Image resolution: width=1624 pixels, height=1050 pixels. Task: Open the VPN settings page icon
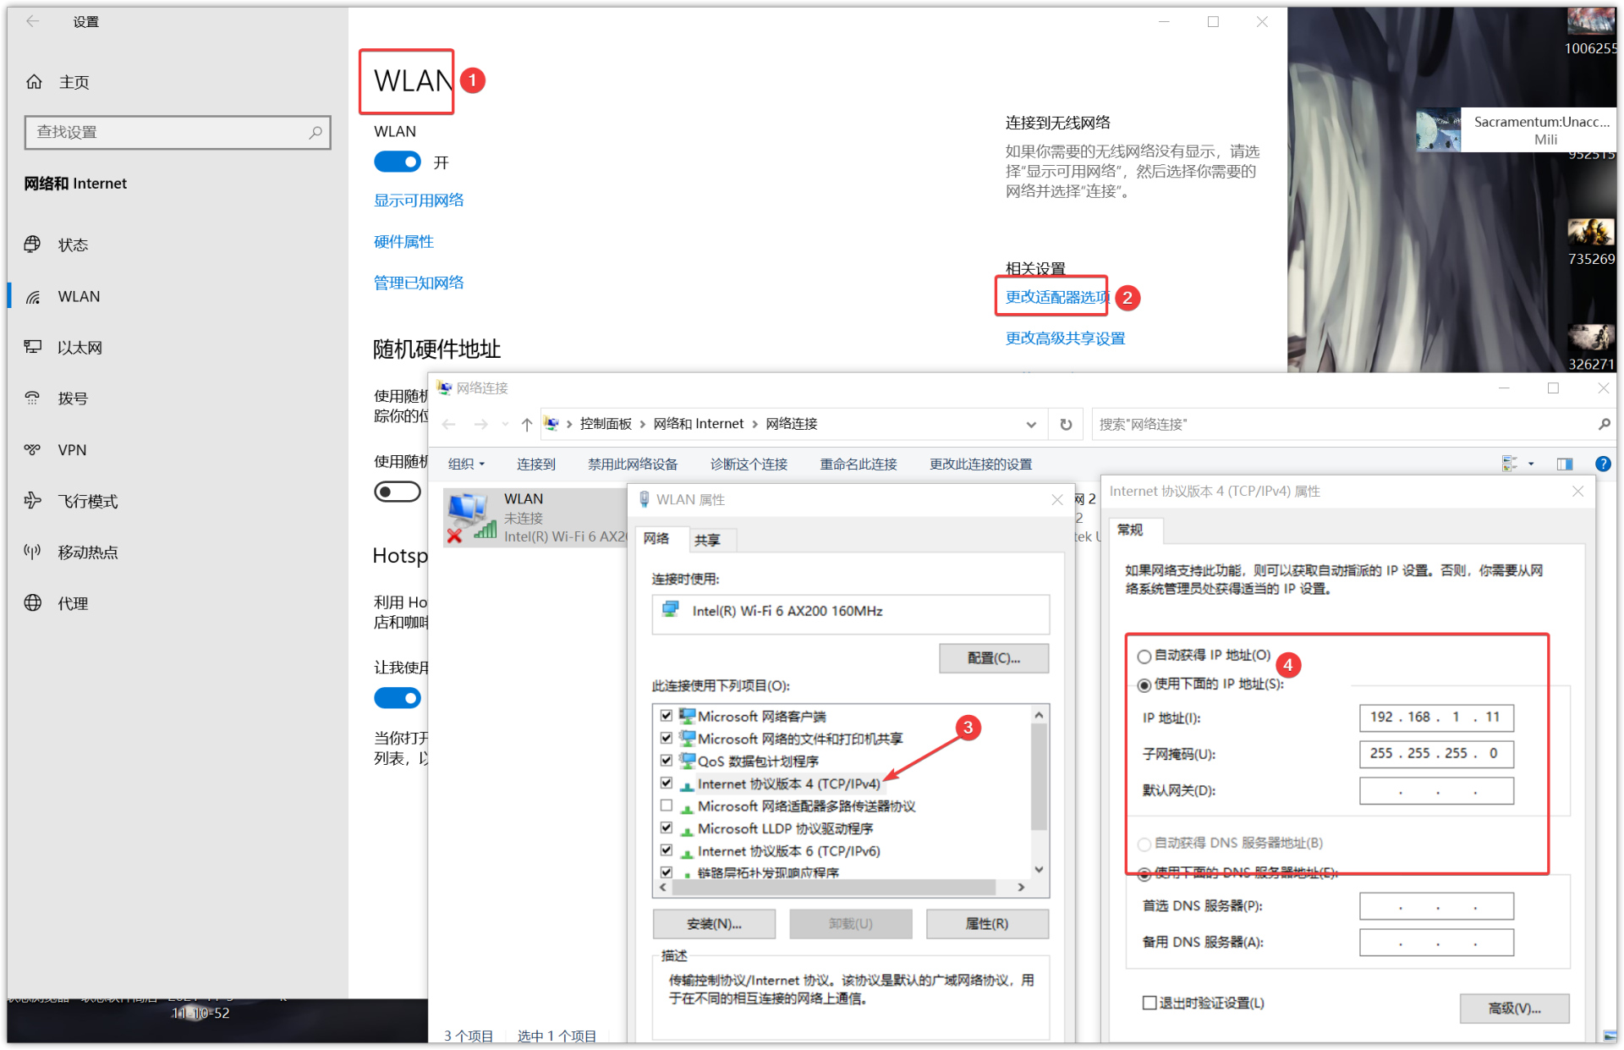(x=33, y=449)
